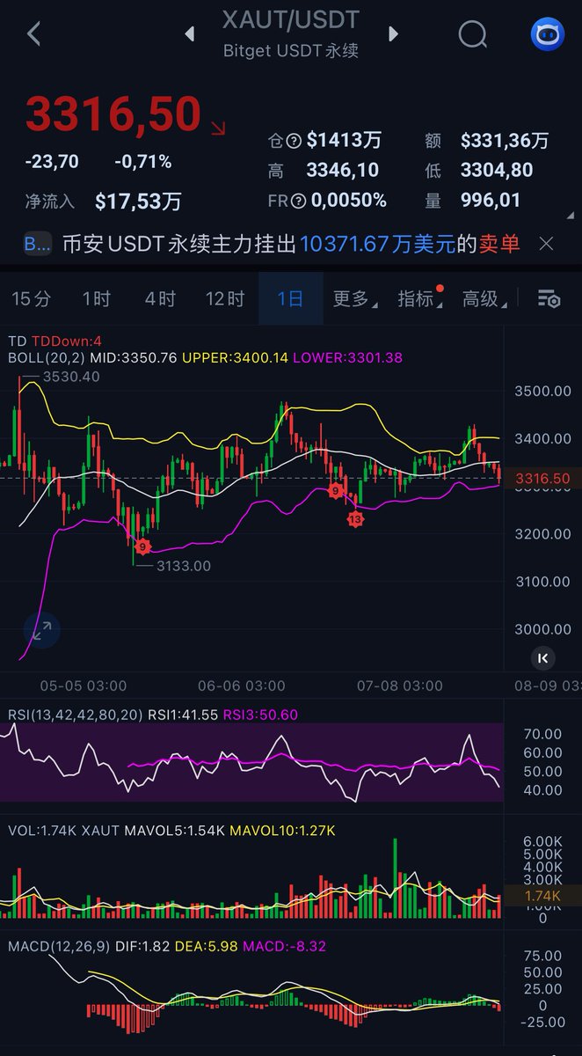Screen dimensions: 582x1056
Task: Expand chart to fullscreen icon
Action: coord(41,630)
